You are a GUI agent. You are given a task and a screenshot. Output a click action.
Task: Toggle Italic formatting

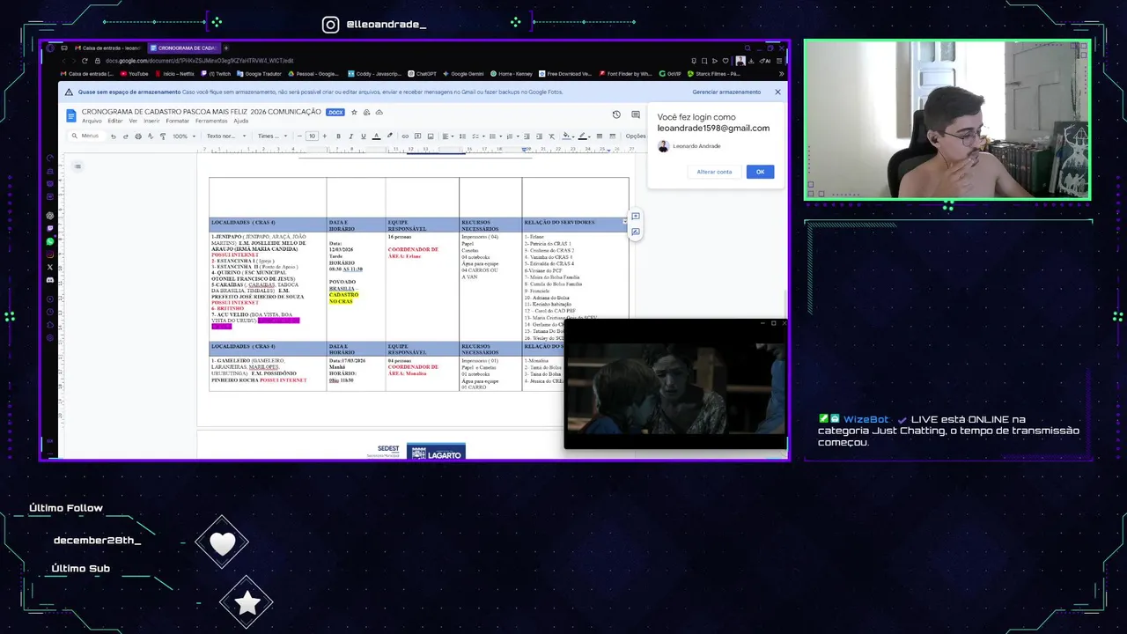pos(350,136)
